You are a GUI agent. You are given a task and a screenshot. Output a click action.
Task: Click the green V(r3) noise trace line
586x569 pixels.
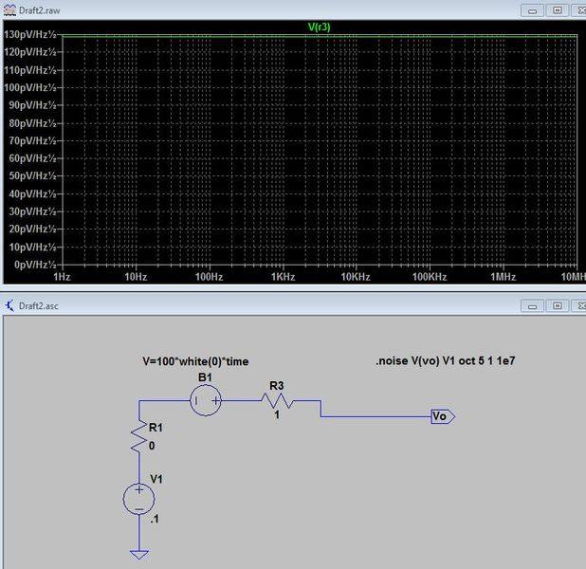[320, 36]
